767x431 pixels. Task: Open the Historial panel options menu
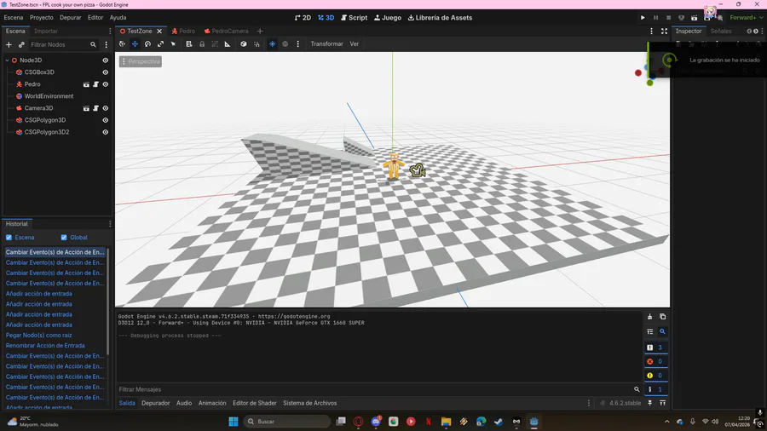(x=110, y=224)
